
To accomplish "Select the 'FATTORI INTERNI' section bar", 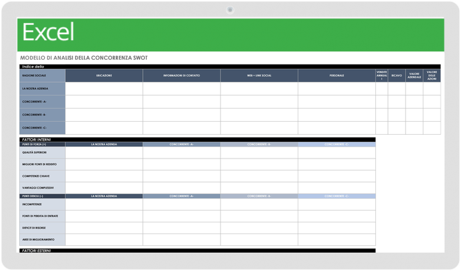I will coord(198,139).
